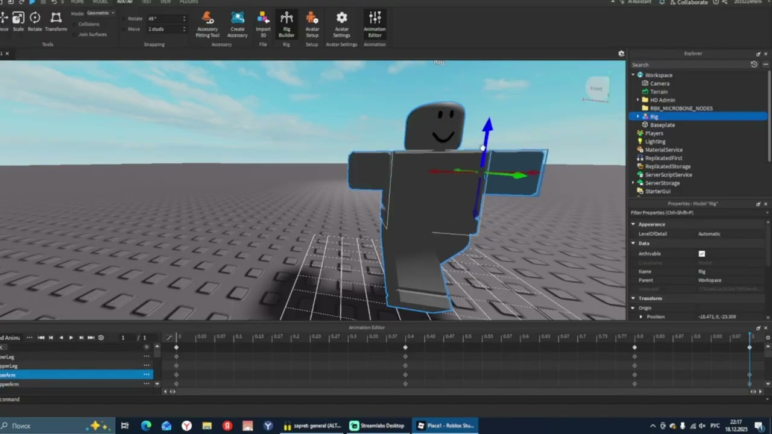Switch to the TEST ribbon tab
The width and height of the screenshot is (772, 434).
click(147, 2)
